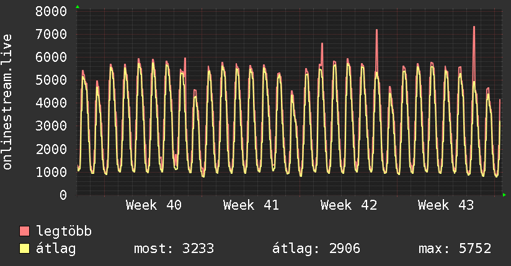Screen dimensions: 511x266
Task: Select the max: 5752 statistic
Action: [x=455, y=249]
